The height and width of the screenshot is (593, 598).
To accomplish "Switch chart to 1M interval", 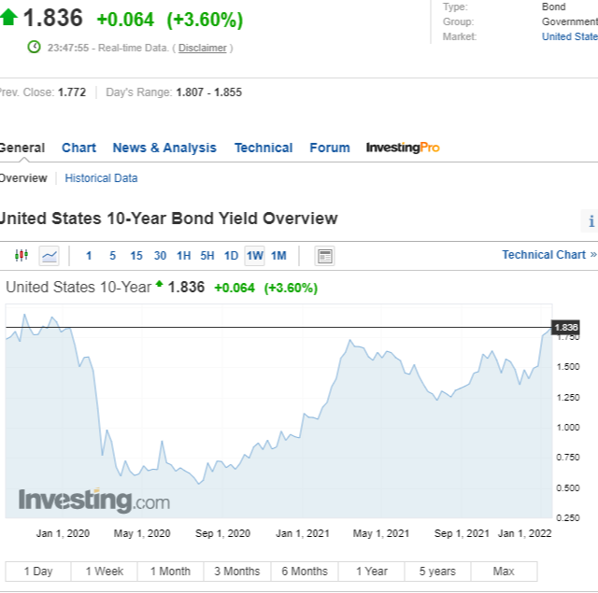I will [278, 255].
